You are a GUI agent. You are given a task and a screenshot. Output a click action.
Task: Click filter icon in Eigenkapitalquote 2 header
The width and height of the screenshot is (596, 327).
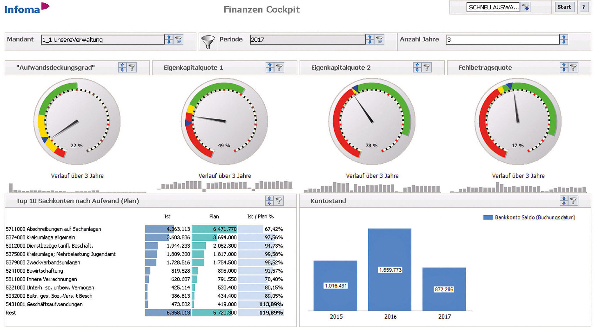pos(427,67)
